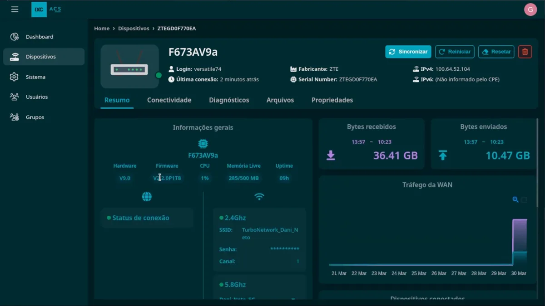Screen dimensions: 545x306
Task: Click the Última conexão clock icon
Action: [x=171, y=79]
